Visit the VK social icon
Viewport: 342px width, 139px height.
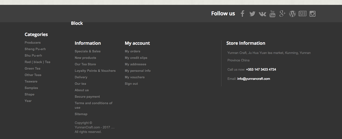262,14
